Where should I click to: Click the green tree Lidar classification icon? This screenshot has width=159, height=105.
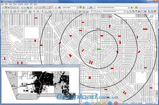tap(136, 11)
